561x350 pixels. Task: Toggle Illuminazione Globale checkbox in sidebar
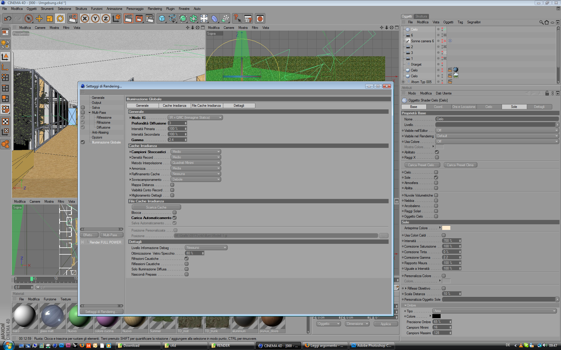[x=83, y=142]
